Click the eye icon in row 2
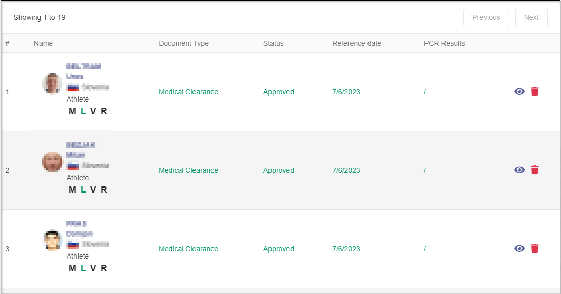Viewport: 561px width, 294px height. click(x=519, y=170)
